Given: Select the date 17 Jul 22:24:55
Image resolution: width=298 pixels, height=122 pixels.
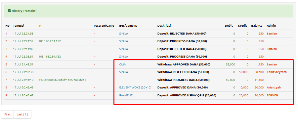Looking at the screenshot, I should [x=23, y=34].
